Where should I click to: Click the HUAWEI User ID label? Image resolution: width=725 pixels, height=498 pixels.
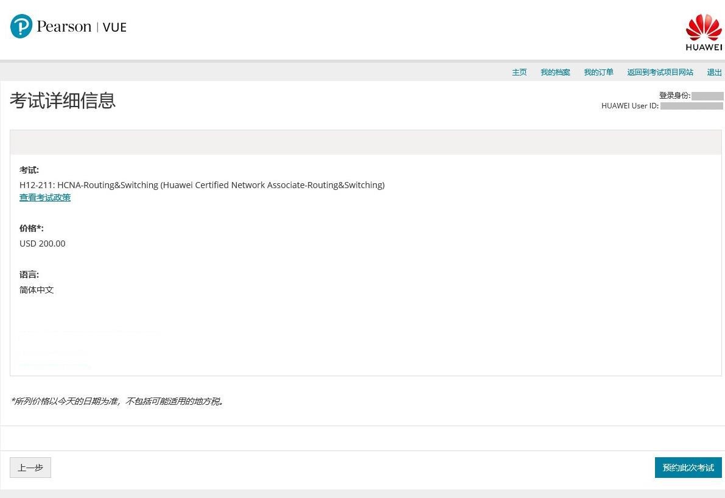(x=630, y=106)
